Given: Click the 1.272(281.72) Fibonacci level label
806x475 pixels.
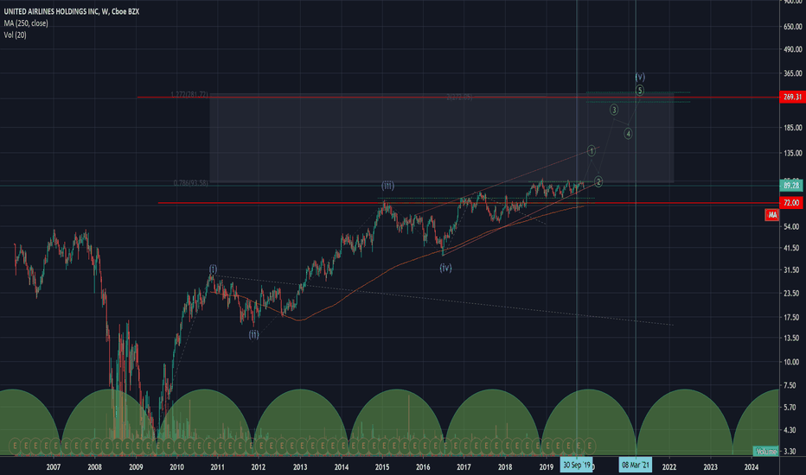Looking at the screenshot, I should 189,94.
